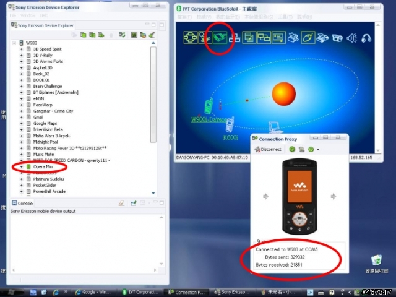Expand the Gmail tree node
Viewport: 396px width, 297px height.
point(21,117)
